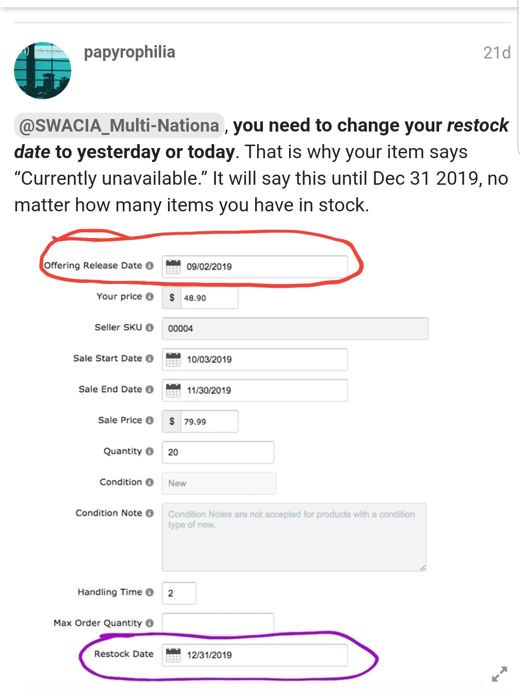Select the Handling Time field showing 2
Image resolution: width=520 pixels, height=696 pixels.
(x=179, y=593)
